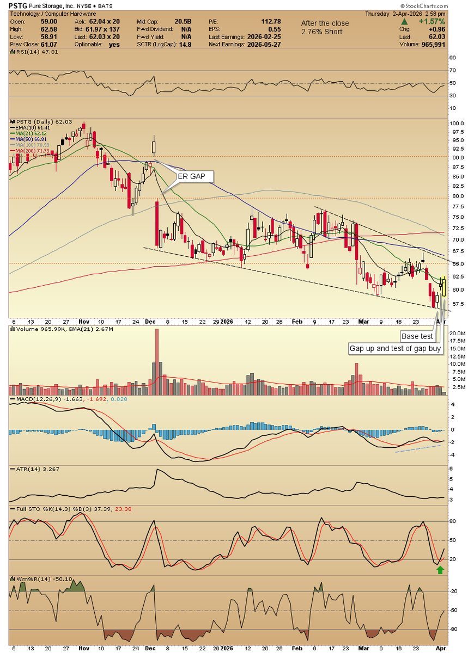Click the 'Open: 59.00' value
The width and height of the screenshot is (474, 653).
(x=34, y=21)
